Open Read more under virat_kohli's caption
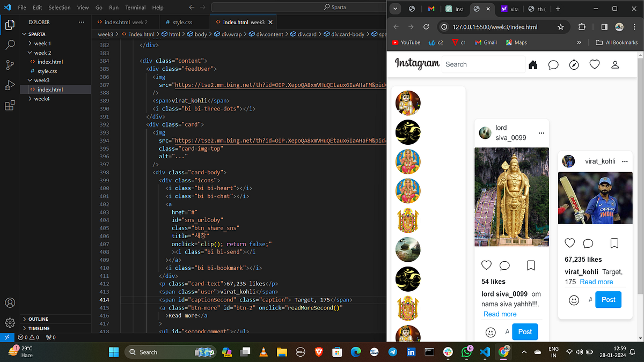The image size is (644, 362). tap(596, 282)
